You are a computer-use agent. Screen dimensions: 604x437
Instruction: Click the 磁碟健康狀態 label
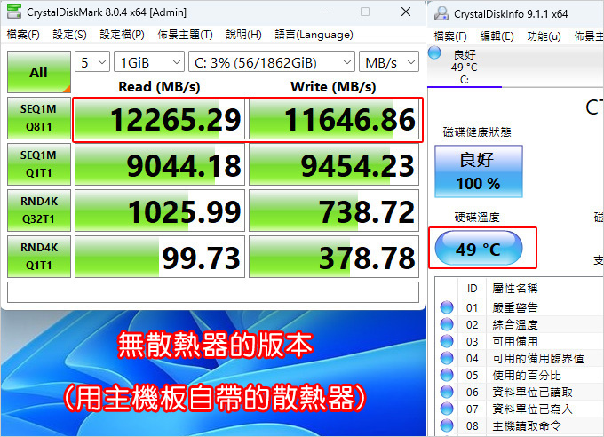[x=477, y=132]
